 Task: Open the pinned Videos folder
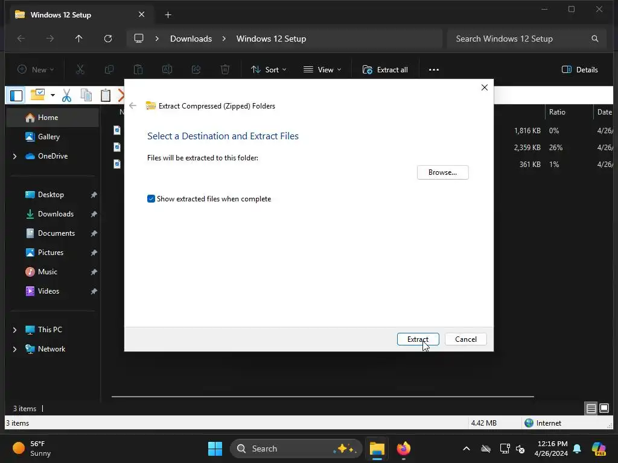click(x=53, y=291)
